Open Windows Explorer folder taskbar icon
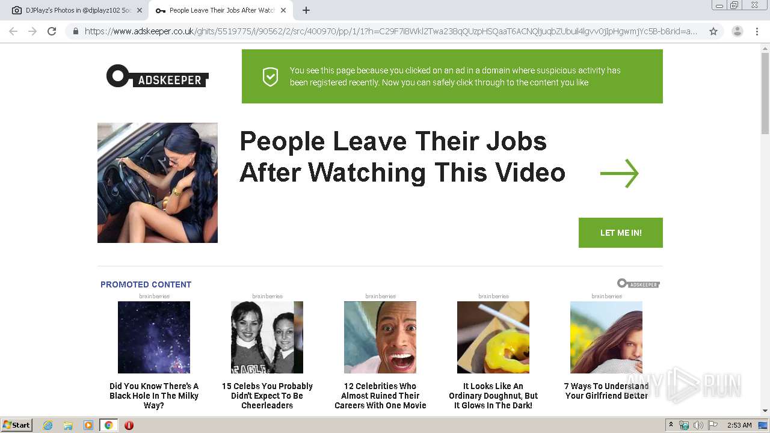The height and width of the screenshot is (433, 770). (x=68, y=425)
